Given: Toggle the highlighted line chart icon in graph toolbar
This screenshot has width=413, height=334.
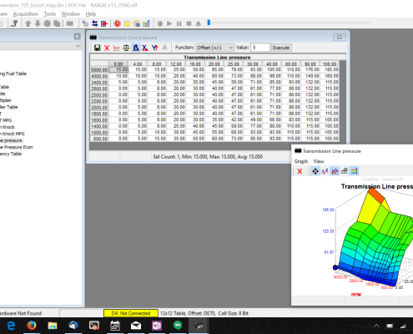Looking at the screenshot, I should pos(335,171).
